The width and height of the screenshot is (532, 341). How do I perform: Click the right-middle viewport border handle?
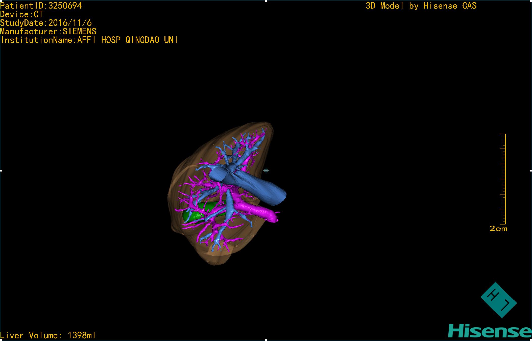(x=531, y=171)
